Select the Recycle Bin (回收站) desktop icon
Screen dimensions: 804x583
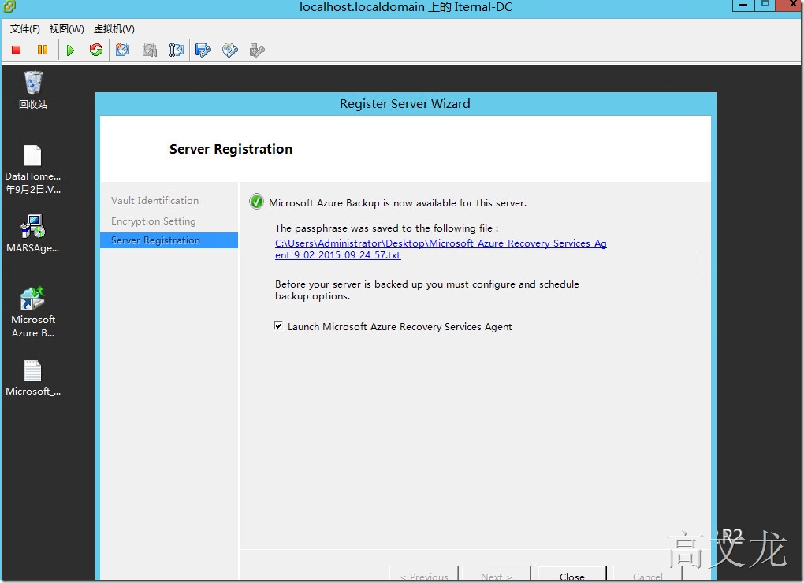pos(33,90)
